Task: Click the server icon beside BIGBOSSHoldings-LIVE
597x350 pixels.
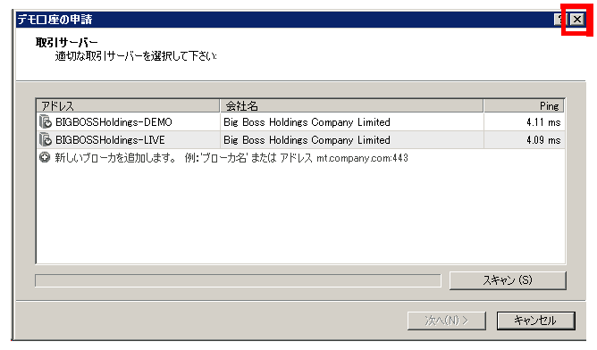Action: (46, 139)
